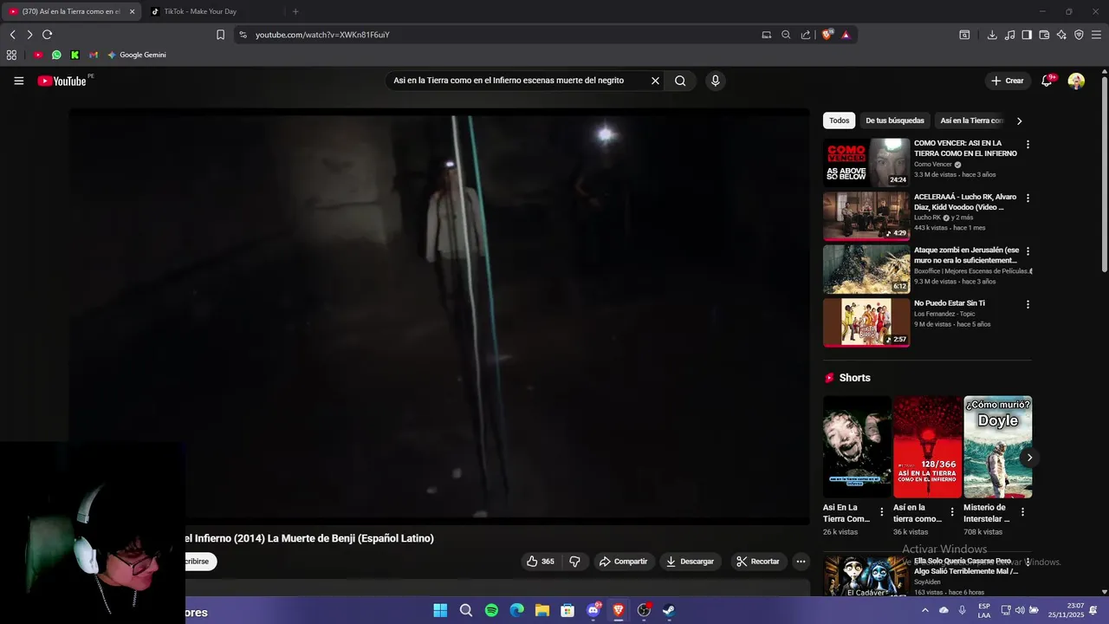
Task: Click the YouTube search magnifier button
Action: (x=680, y=81)
